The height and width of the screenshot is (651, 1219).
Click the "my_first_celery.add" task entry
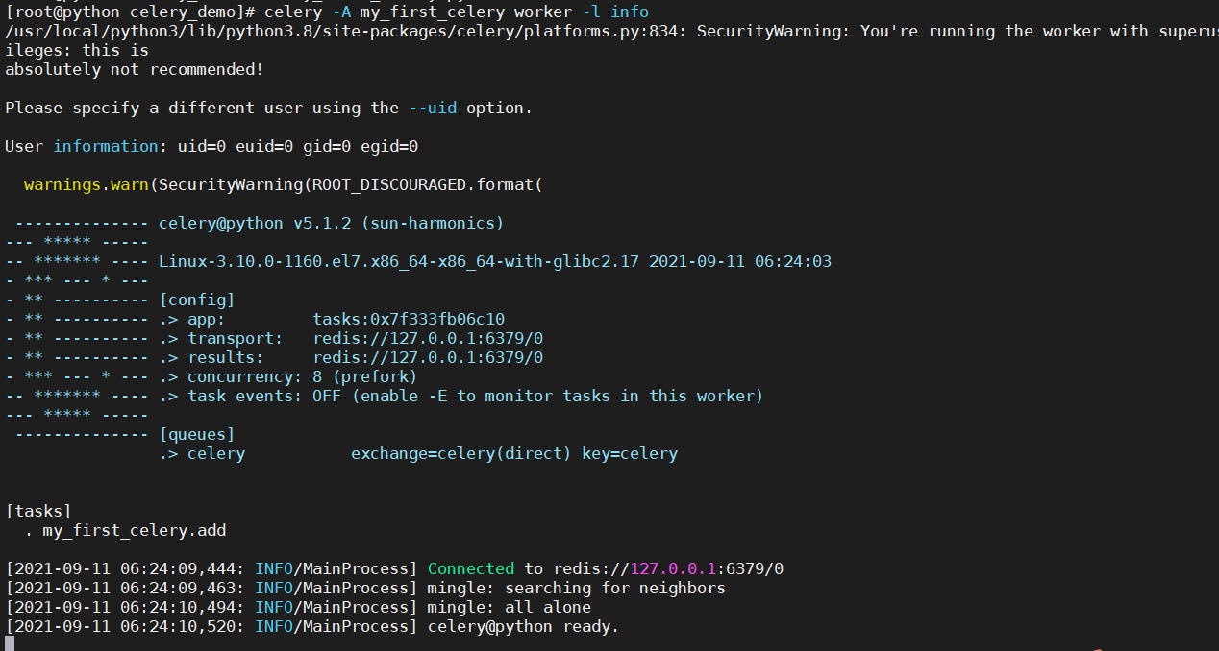(135, 531)
